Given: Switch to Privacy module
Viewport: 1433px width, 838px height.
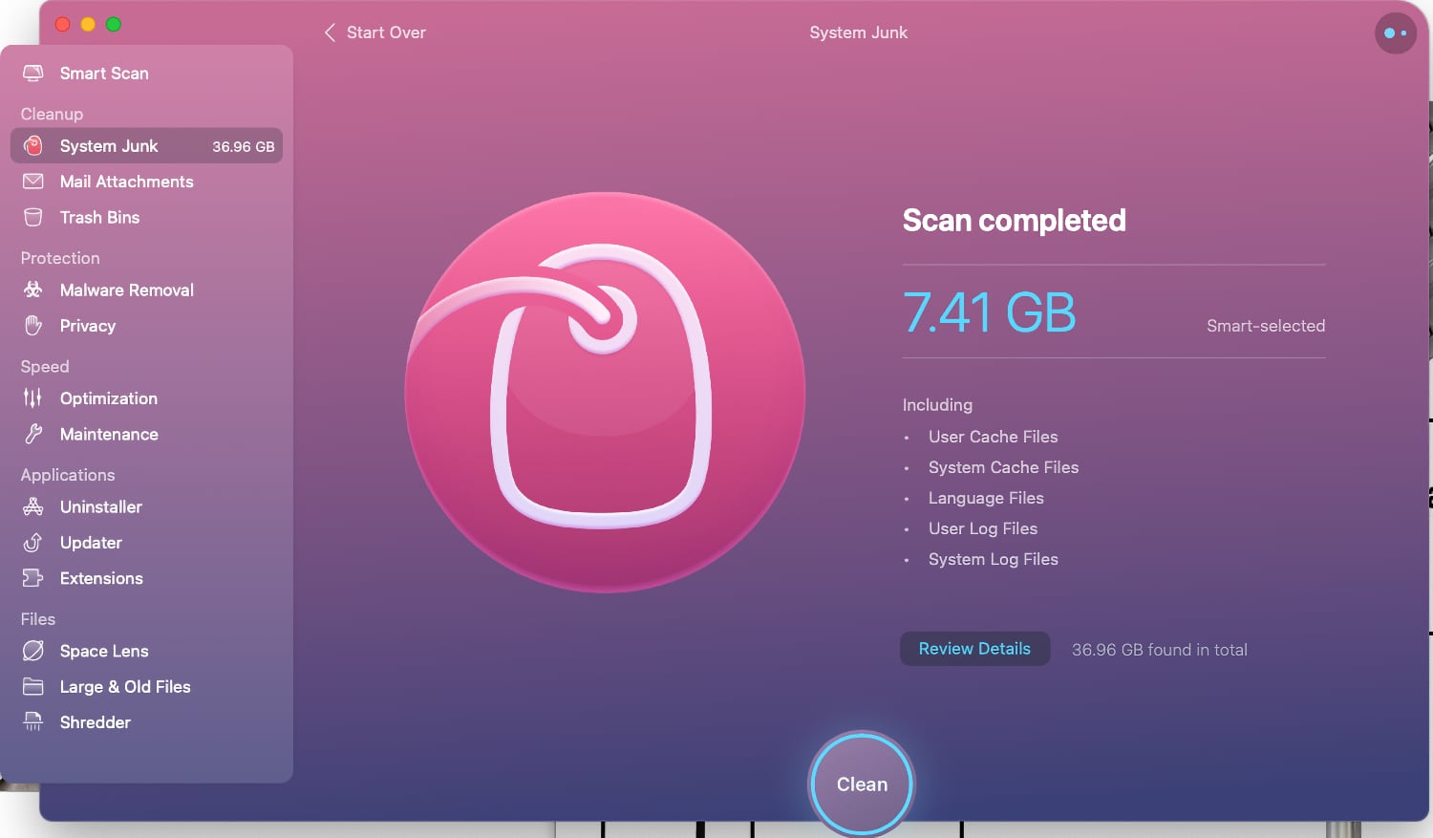Looking at the screenshot, I should point(146,326).
